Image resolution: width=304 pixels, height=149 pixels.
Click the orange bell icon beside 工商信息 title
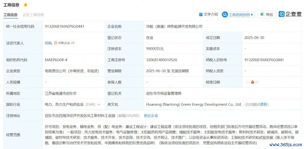tap(25, 5)
